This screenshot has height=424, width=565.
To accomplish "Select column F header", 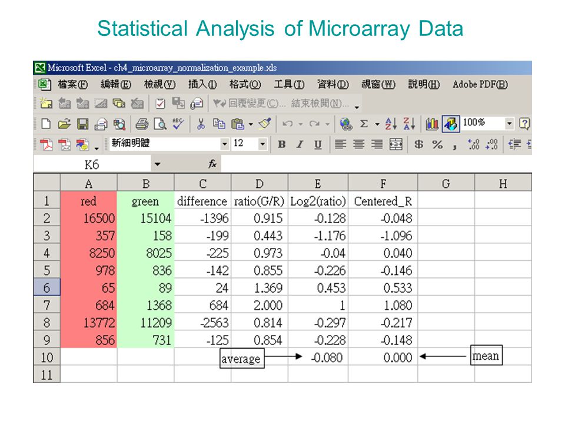I will point(383,184).
